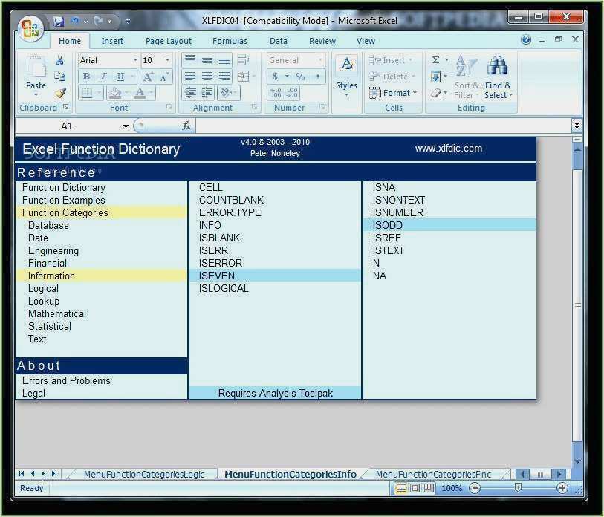Screen dimensions: 604x517
Task: Switch to the Page Layout tab
Action: click(169, 41)
